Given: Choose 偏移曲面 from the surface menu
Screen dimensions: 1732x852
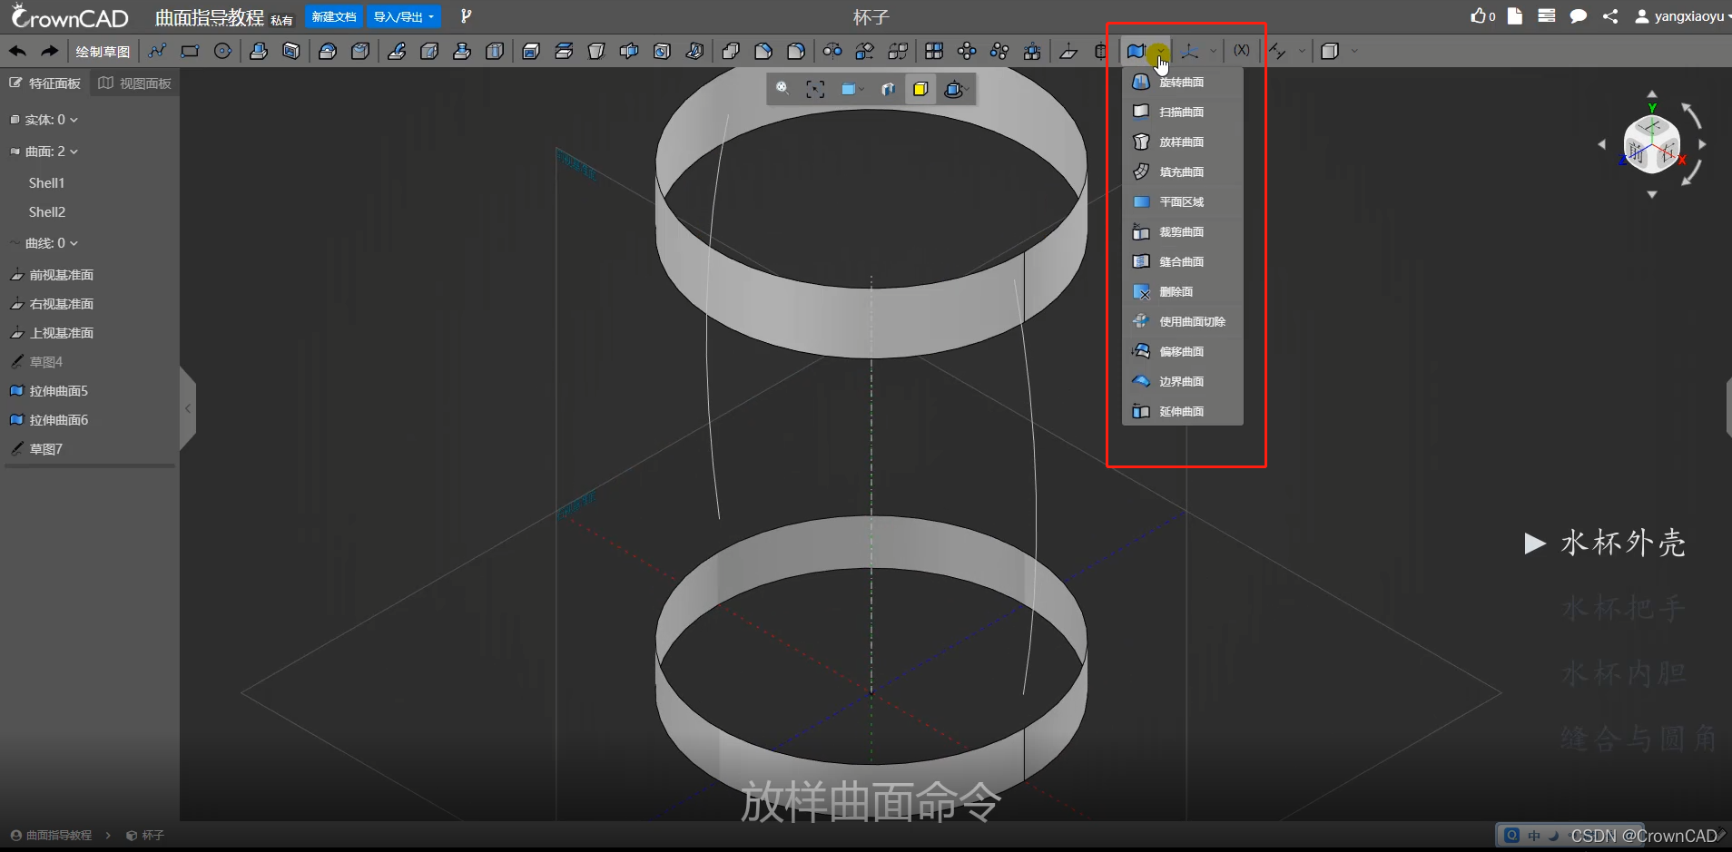Looking at the screenshot, I should point(1182,351).
